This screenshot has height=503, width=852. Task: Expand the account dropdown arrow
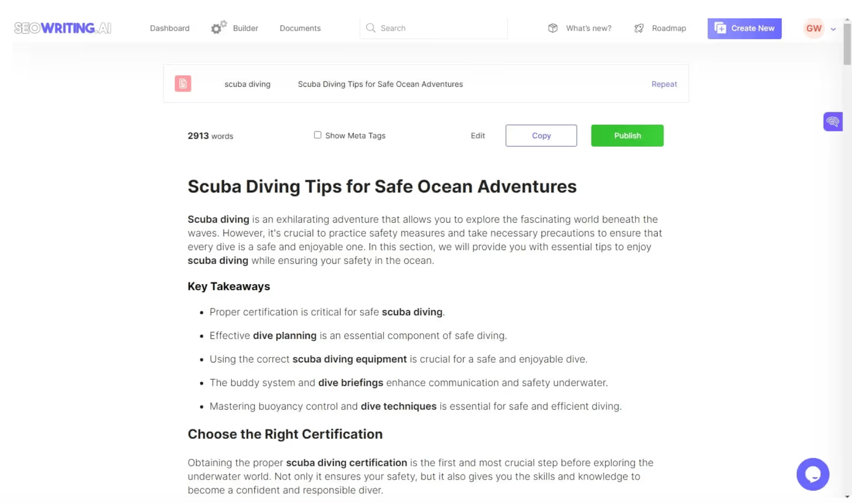click(x=833, y=29)
